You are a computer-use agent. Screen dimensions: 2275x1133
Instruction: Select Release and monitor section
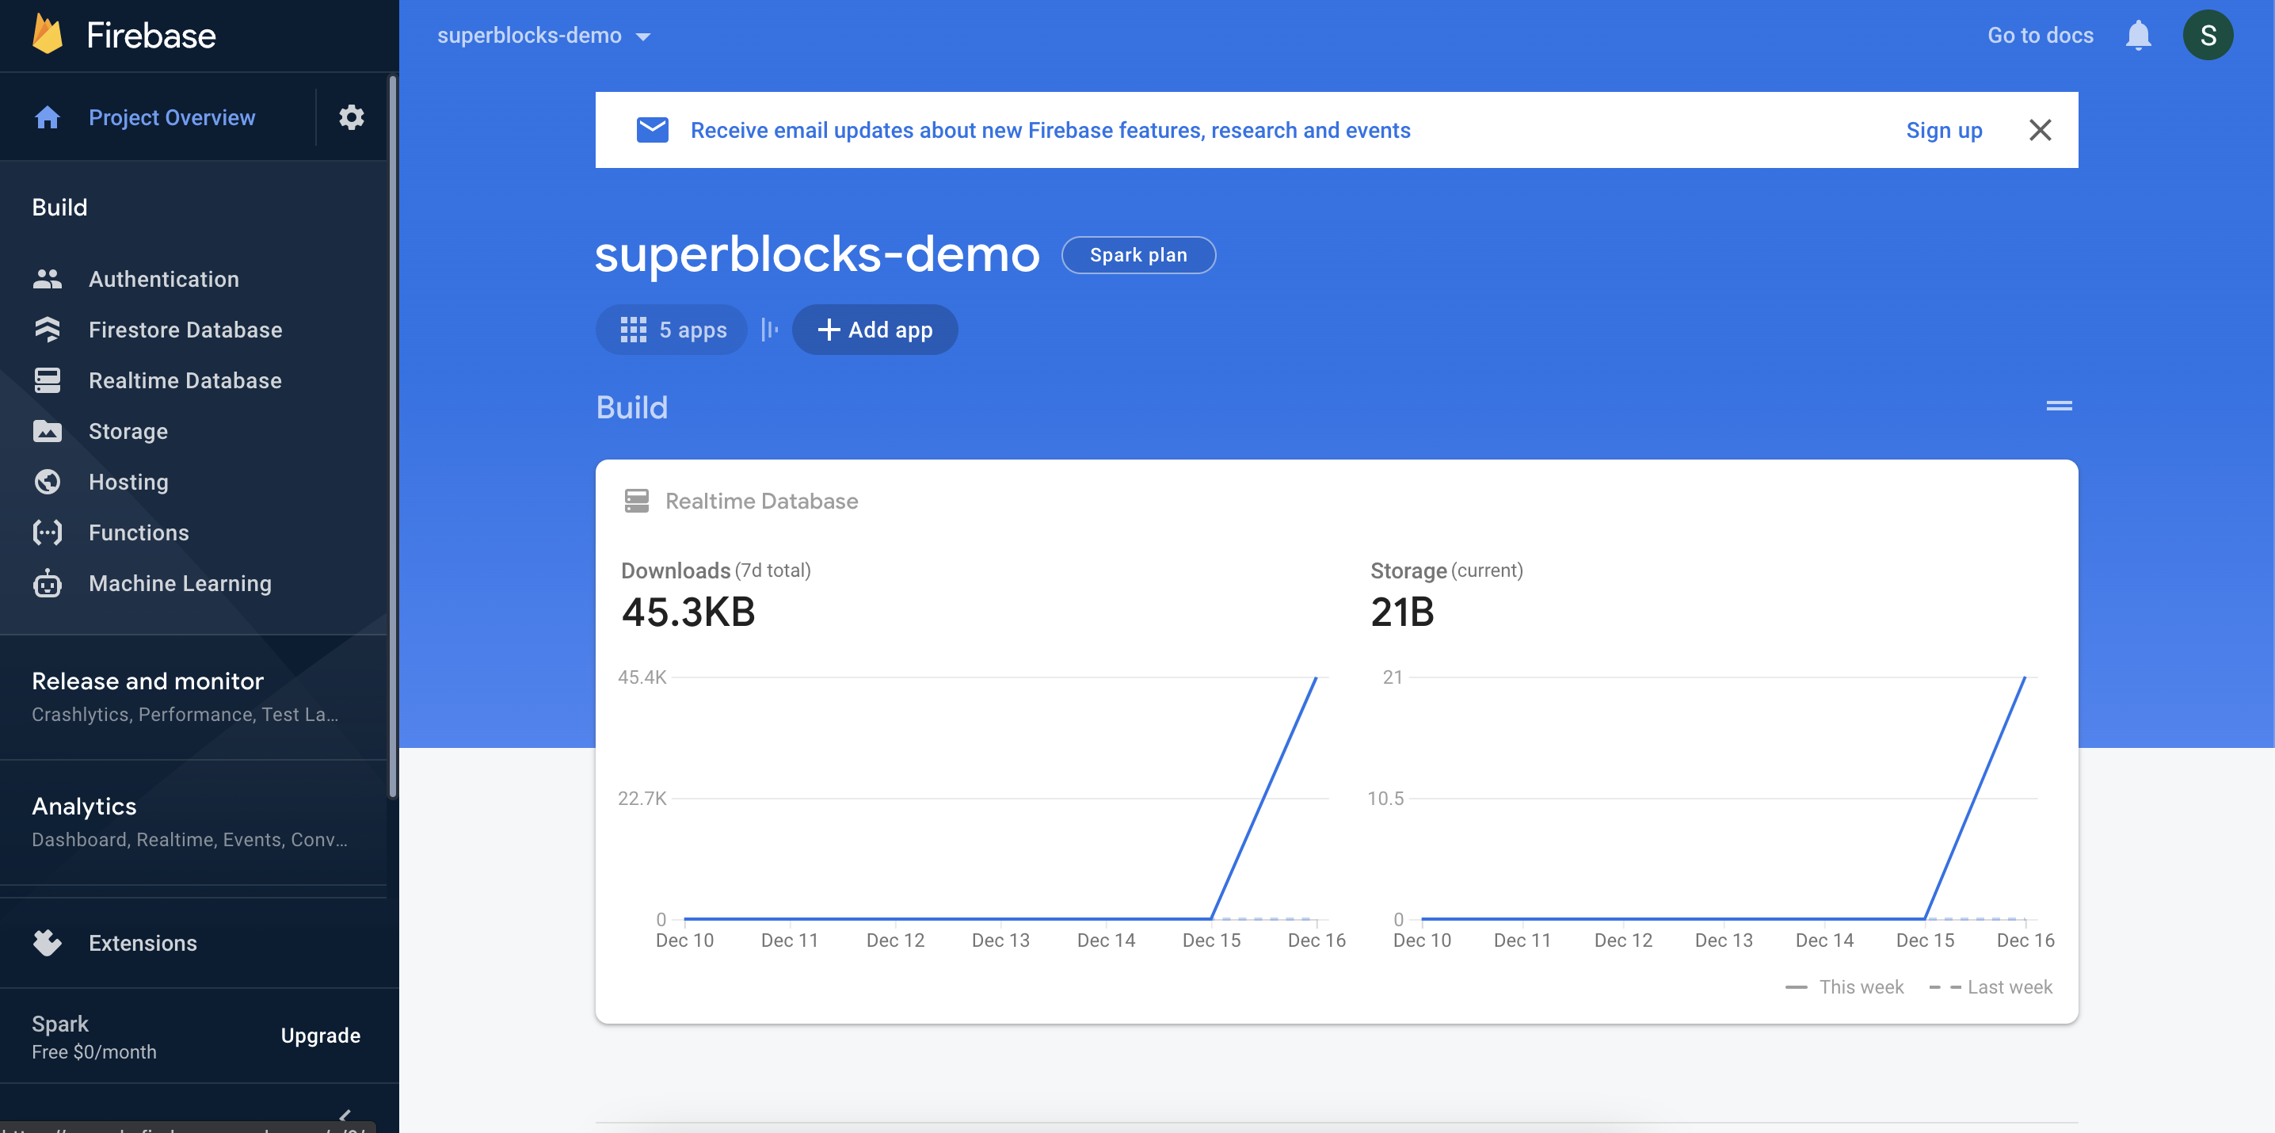coord(147,677)
